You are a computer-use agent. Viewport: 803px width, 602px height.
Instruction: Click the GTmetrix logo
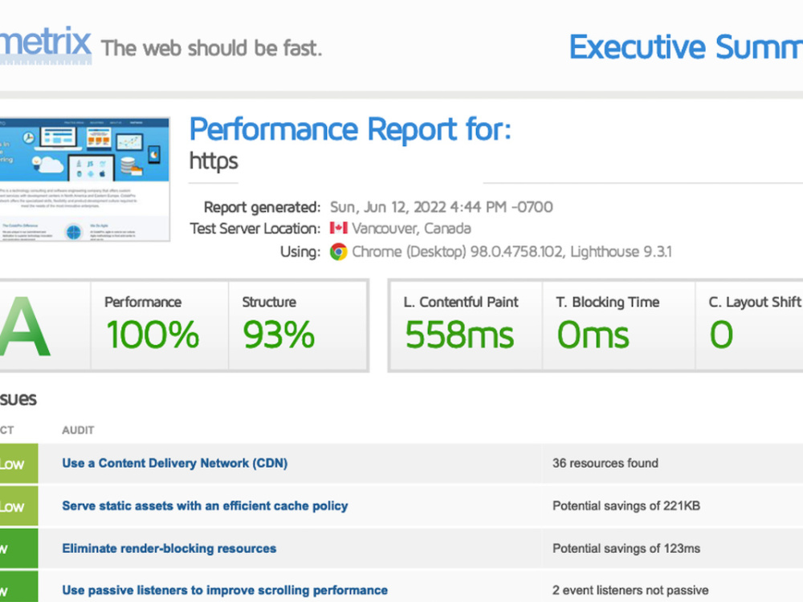pos(46,44)
